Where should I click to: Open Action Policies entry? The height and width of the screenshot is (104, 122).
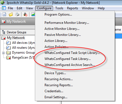[75, 47]
